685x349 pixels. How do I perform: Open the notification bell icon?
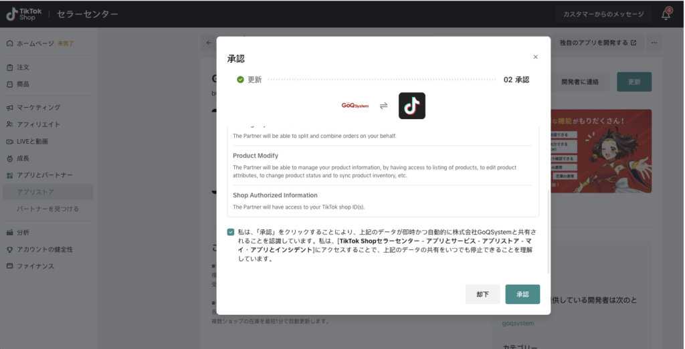point(666,14)
